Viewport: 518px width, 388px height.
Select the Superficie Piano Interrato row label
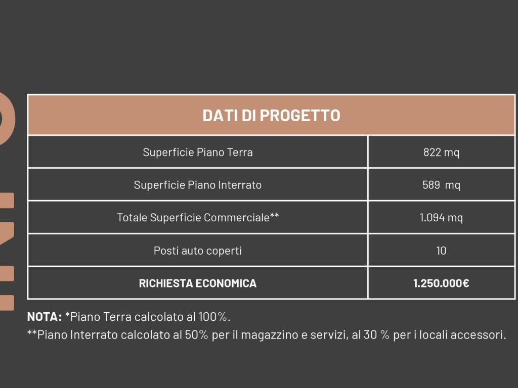(x=198, y=185)
